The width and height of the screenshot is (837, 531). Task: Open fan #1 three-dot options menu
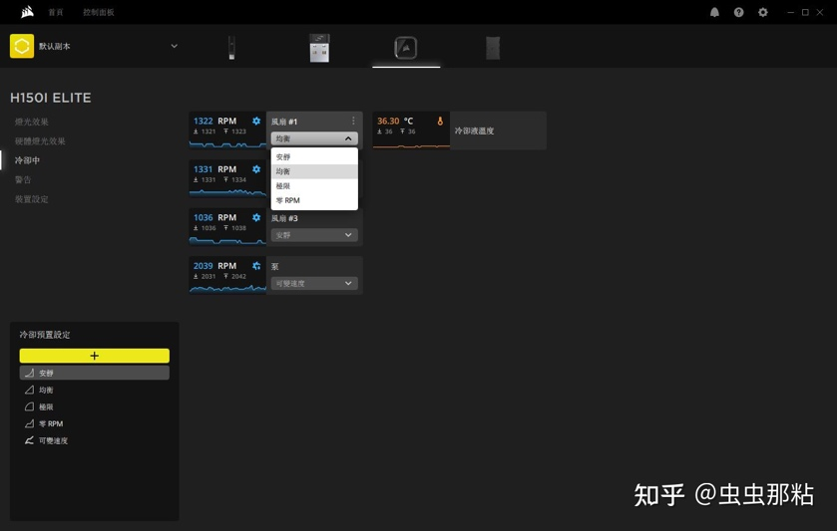point(353,121)
